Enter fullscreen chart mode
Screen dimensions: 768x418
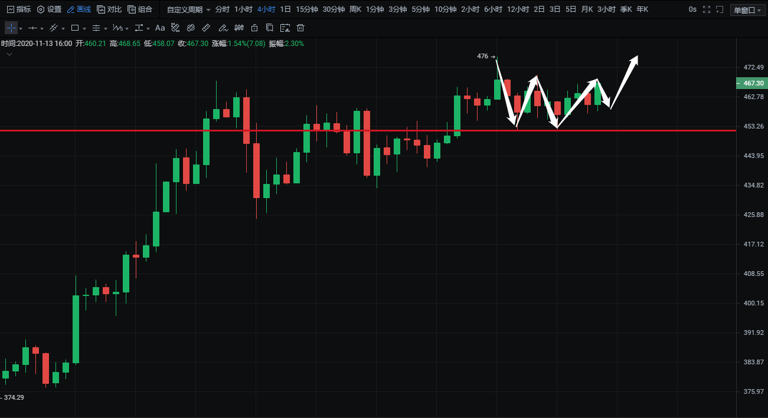pyautogui.click(x=706, y=9)
